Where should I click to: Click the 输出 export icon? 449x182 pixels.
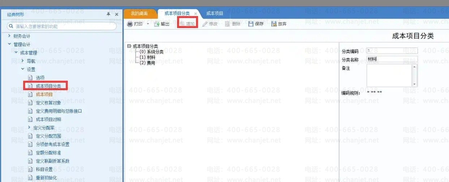click(x=157, y=24)
